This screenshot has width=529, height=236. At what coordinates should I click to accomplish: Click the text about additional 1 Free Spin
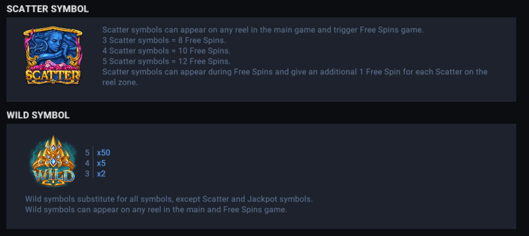pyautogui.click(x=294, y=72)
